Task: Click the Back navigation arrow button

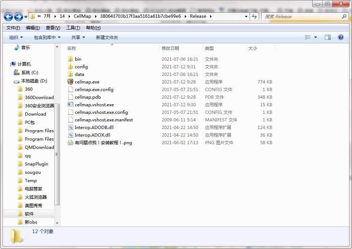Action: pyautogui.click(x=9, y=17)
